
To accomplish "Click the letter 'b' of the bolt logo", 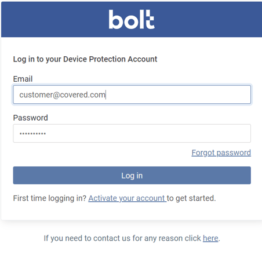I will pos(115,20).
